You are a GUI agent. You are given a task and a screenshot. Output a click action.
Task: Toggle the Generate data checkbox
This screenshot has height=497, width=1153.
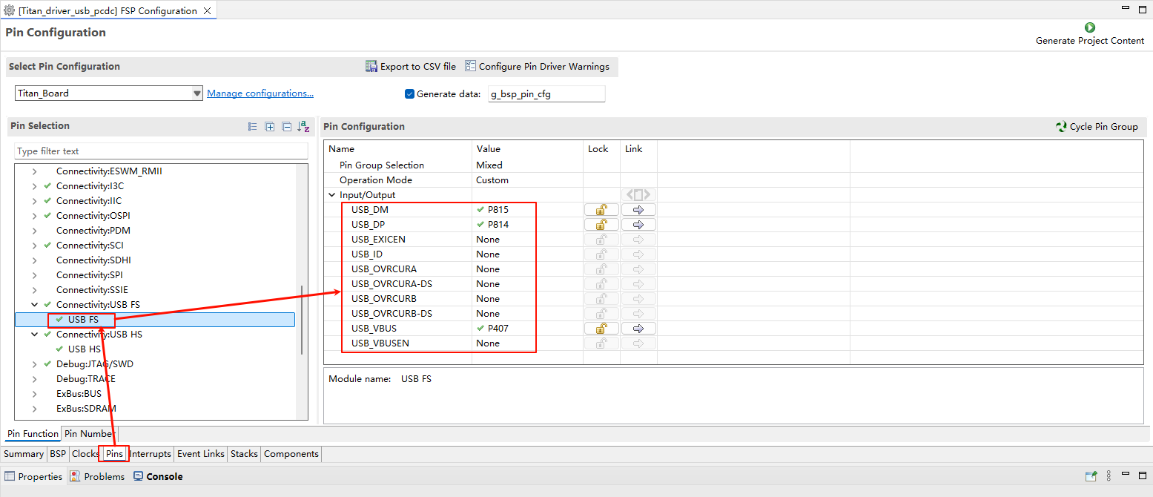(409, 94)
